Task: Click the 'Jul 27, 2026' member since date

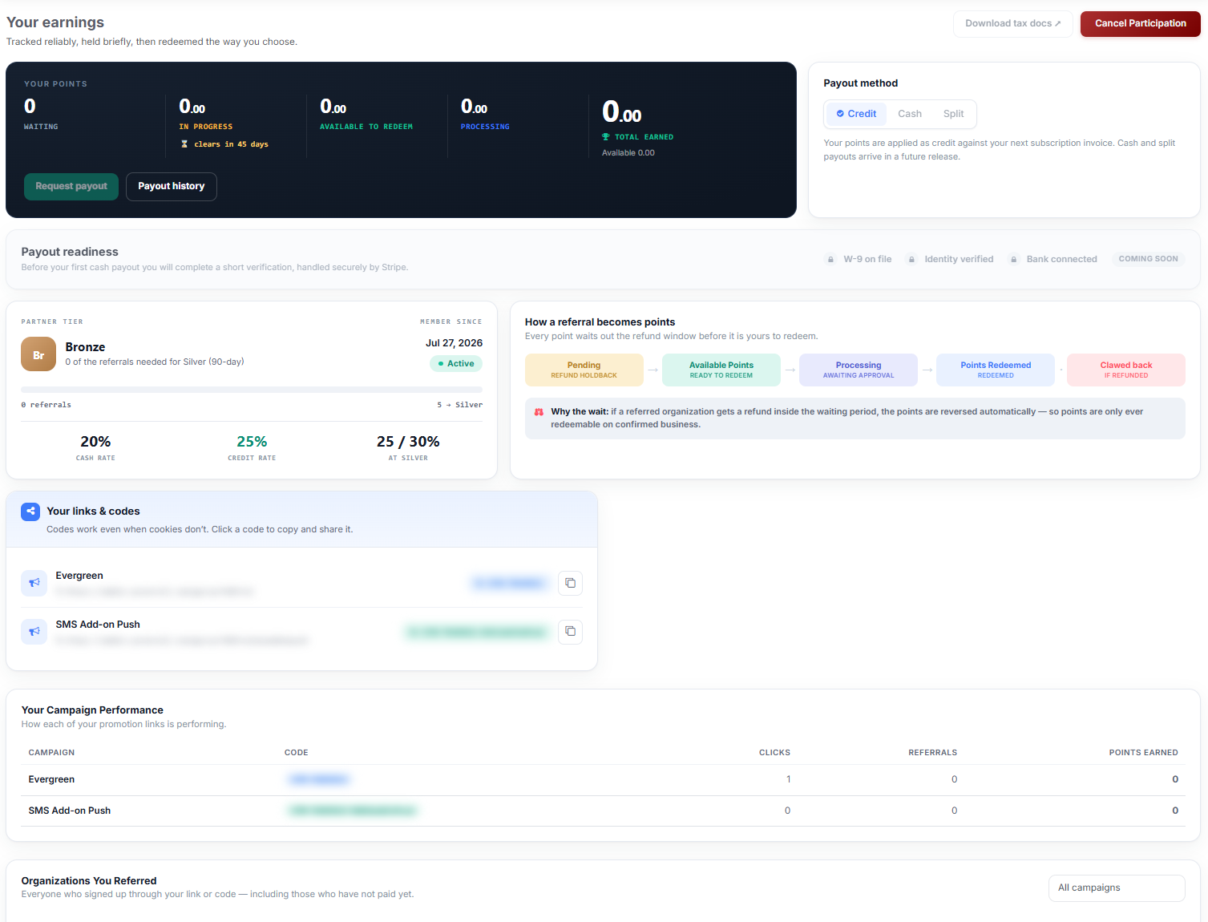Action: coord(454,343)
